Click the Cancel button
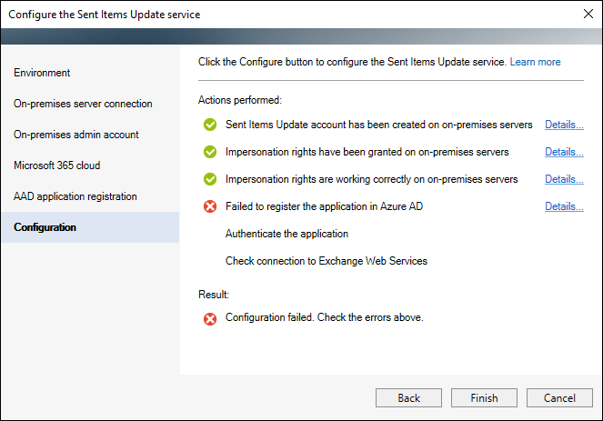 559,398
